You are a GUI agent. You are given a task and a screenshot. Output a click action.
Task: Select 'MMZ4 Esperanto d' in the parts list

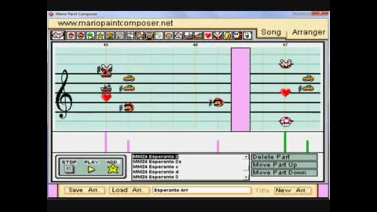[156, 172]
